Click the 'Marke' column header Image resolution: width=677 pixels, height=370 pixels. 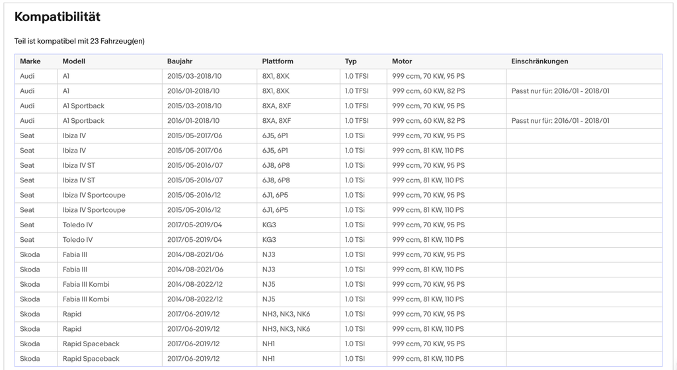[x=30, y=61]
